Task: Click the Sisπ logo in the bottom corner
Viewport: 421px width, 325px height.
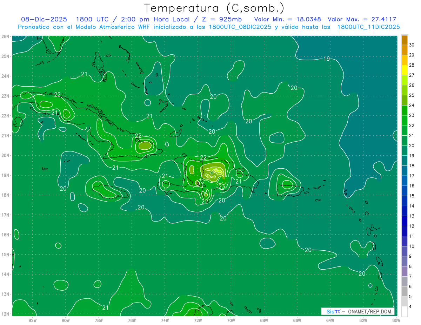Action: (333, 311)
